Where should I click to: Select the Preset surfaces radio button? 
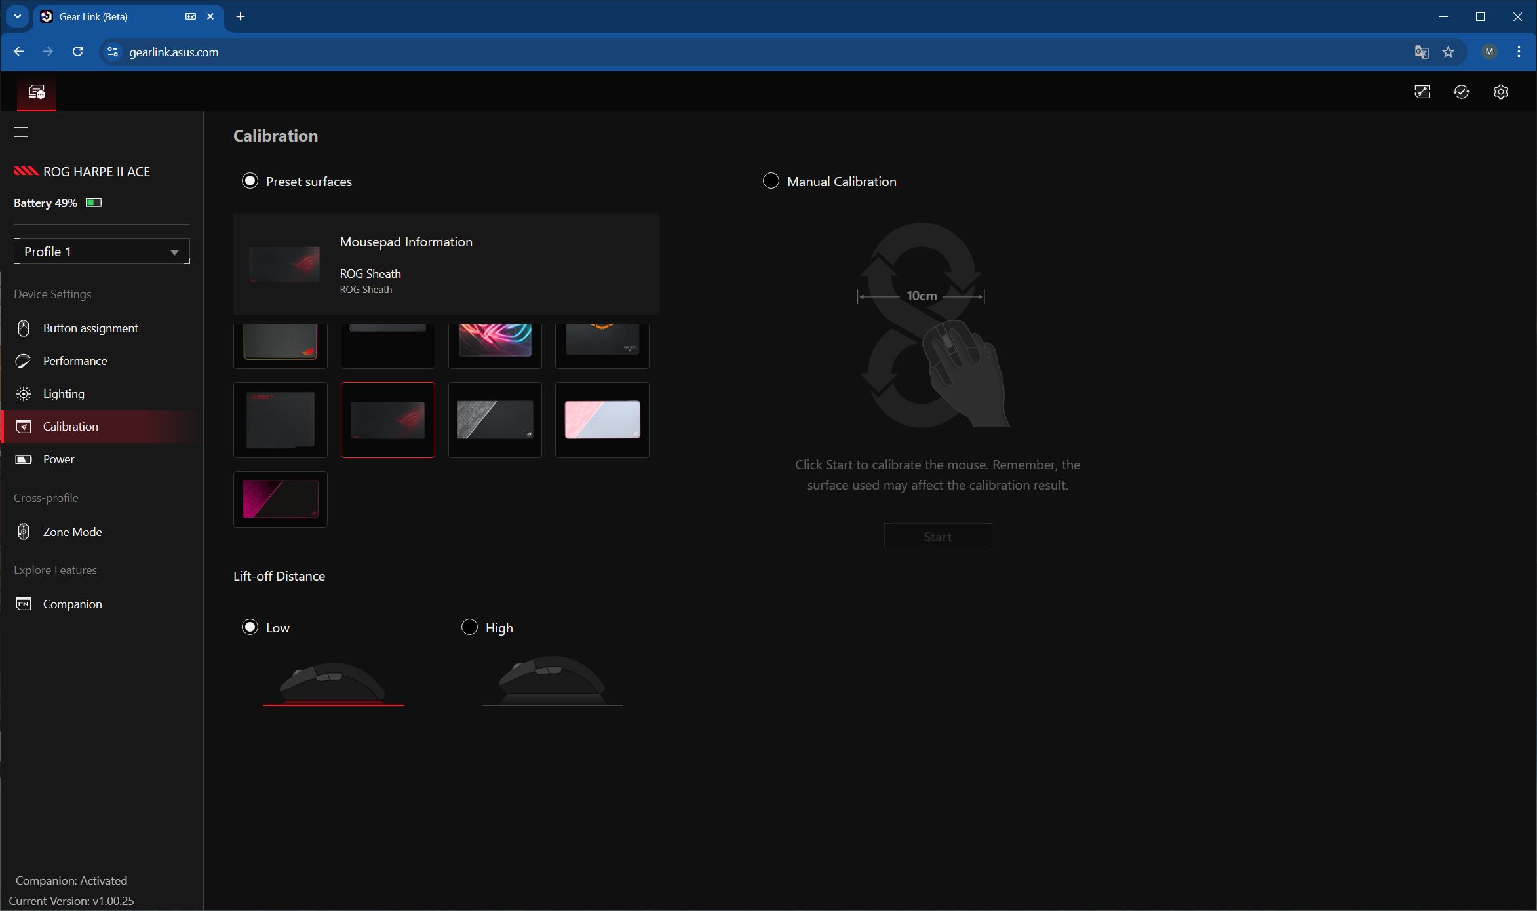point(250,181)
